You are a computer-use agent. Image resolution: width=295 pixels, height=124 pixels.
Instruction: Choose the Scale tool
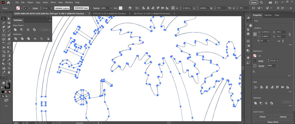click(x=9, y=43)
